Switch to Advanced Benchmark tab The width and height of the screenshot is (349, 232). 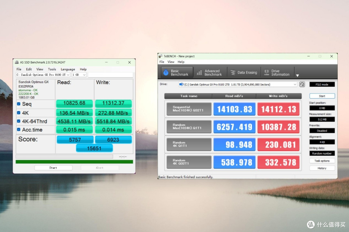pyautogui.click(x=210, y=72)
